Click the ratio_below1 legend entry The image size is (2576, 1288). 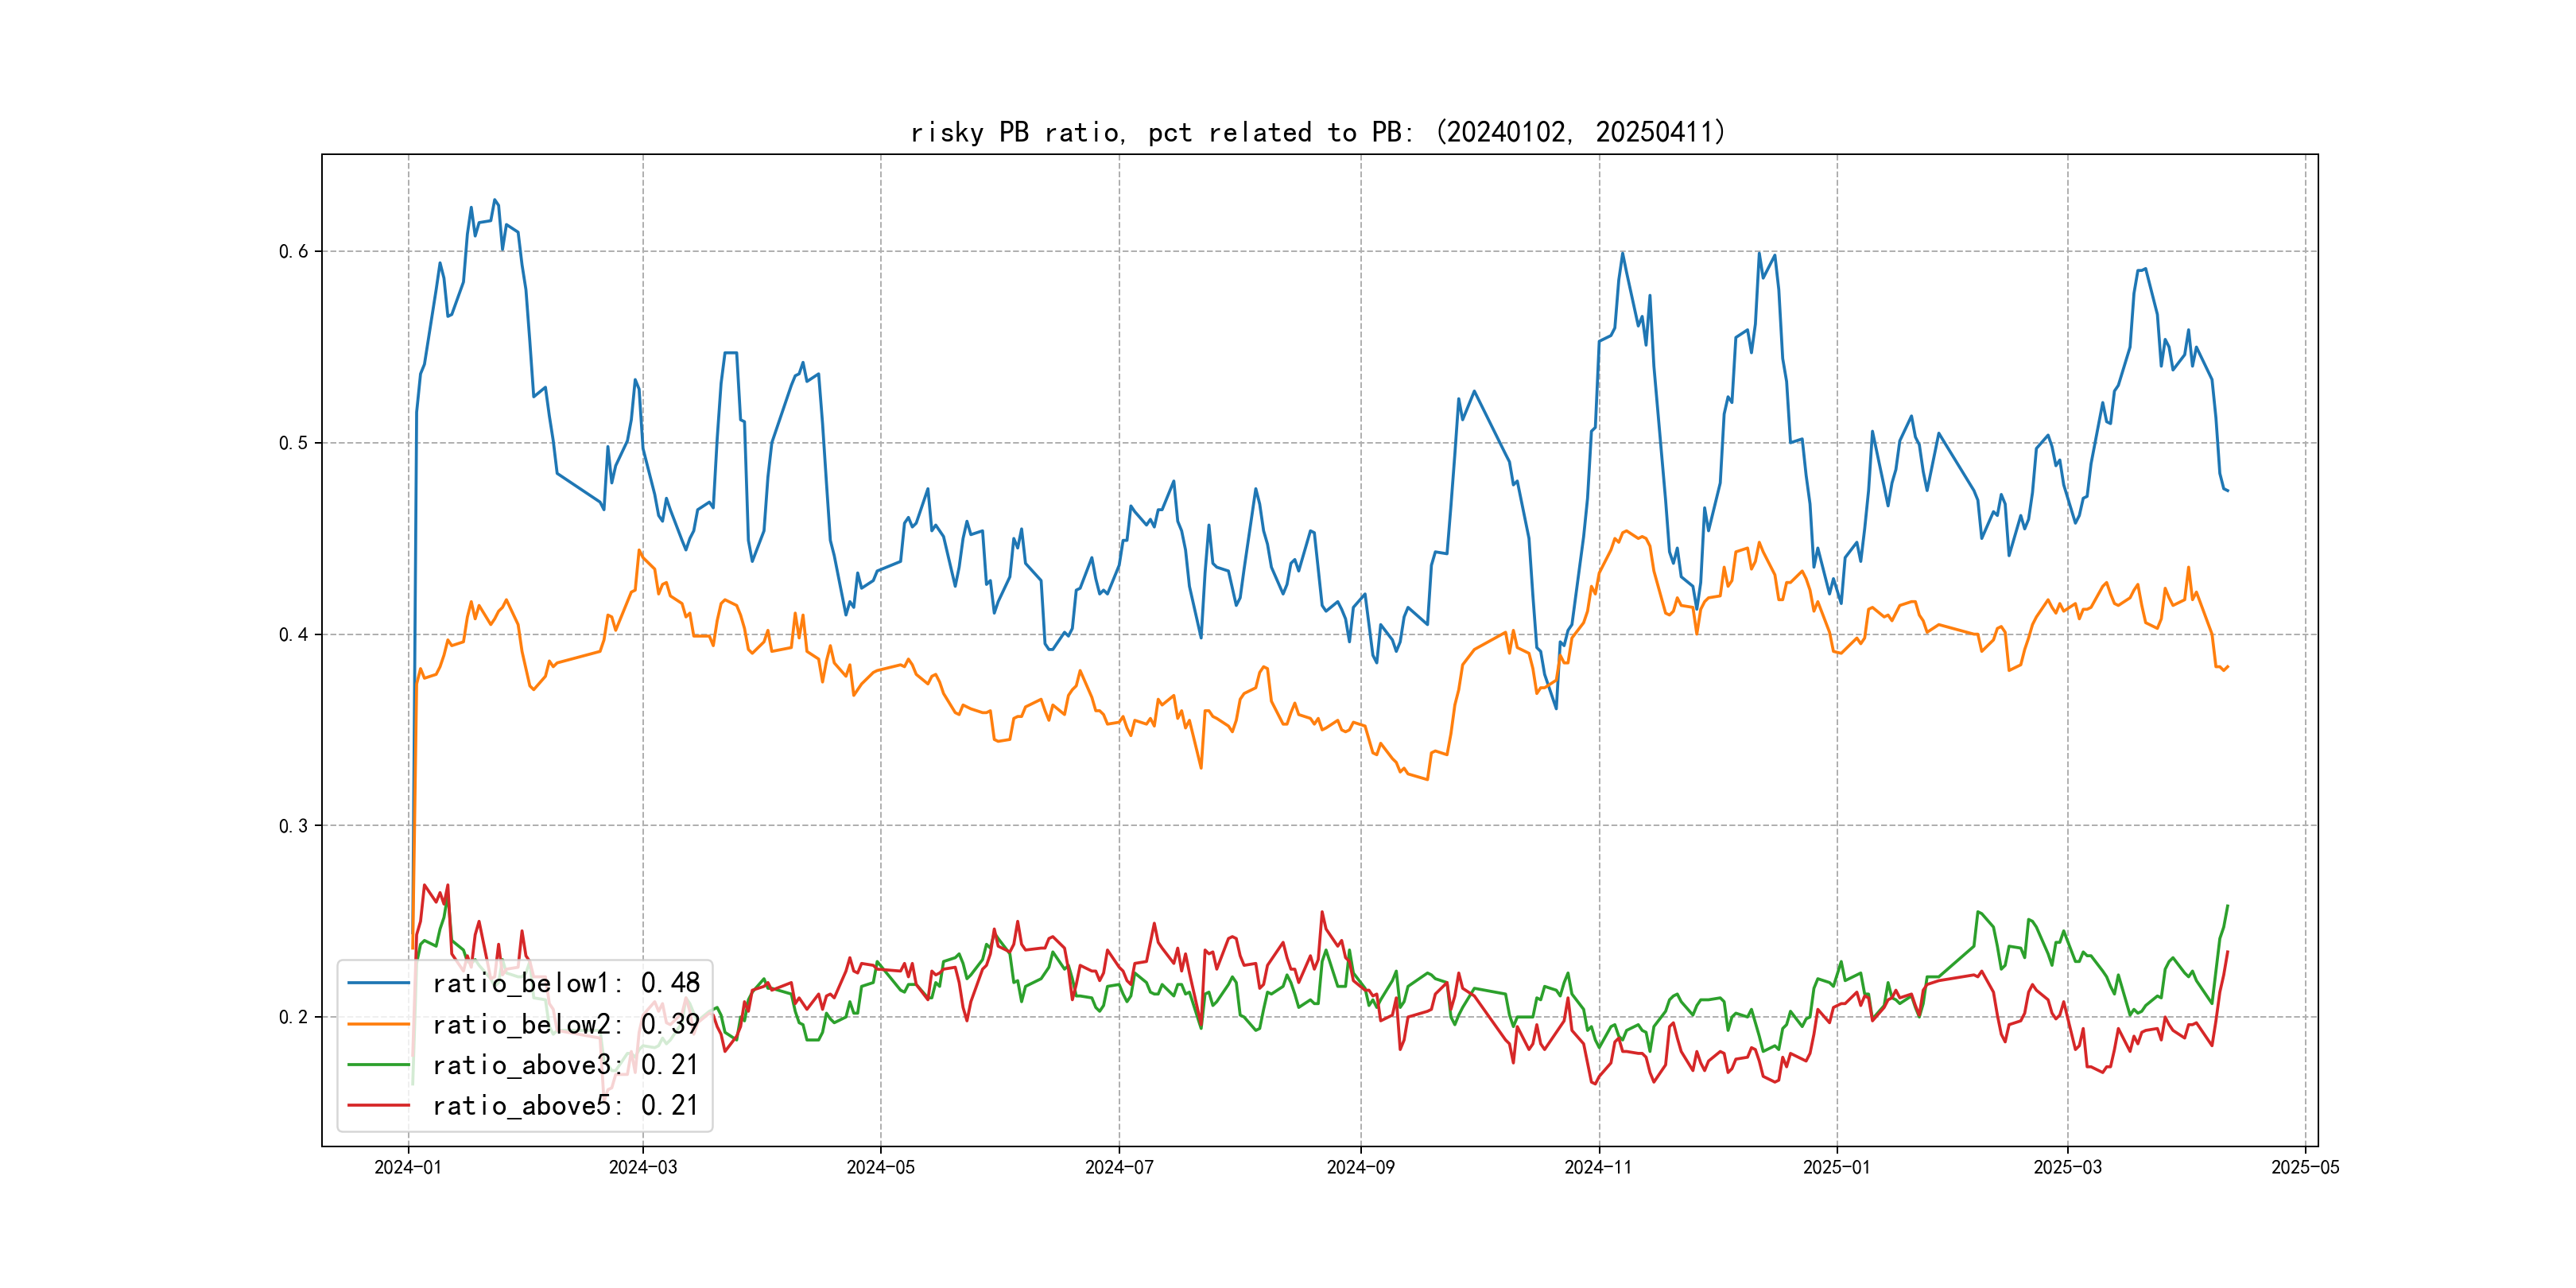[x=565, y=983]
